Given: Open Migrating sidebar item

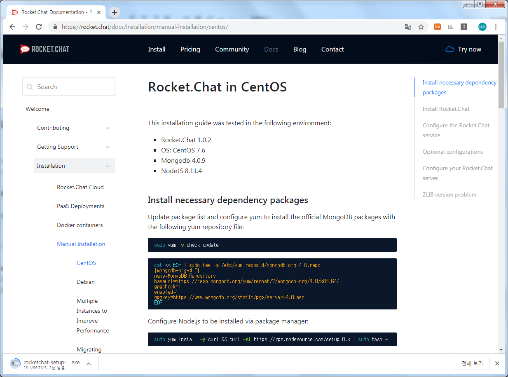Looking at the screenshot, I should [89, 350].
